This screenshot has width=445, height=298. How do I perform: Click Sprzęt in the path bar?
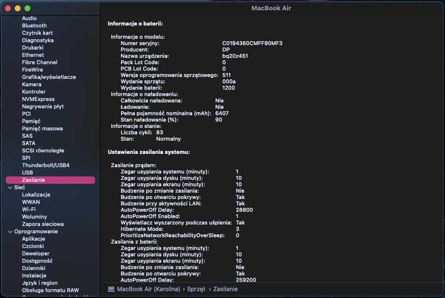(x=196, y=289)
